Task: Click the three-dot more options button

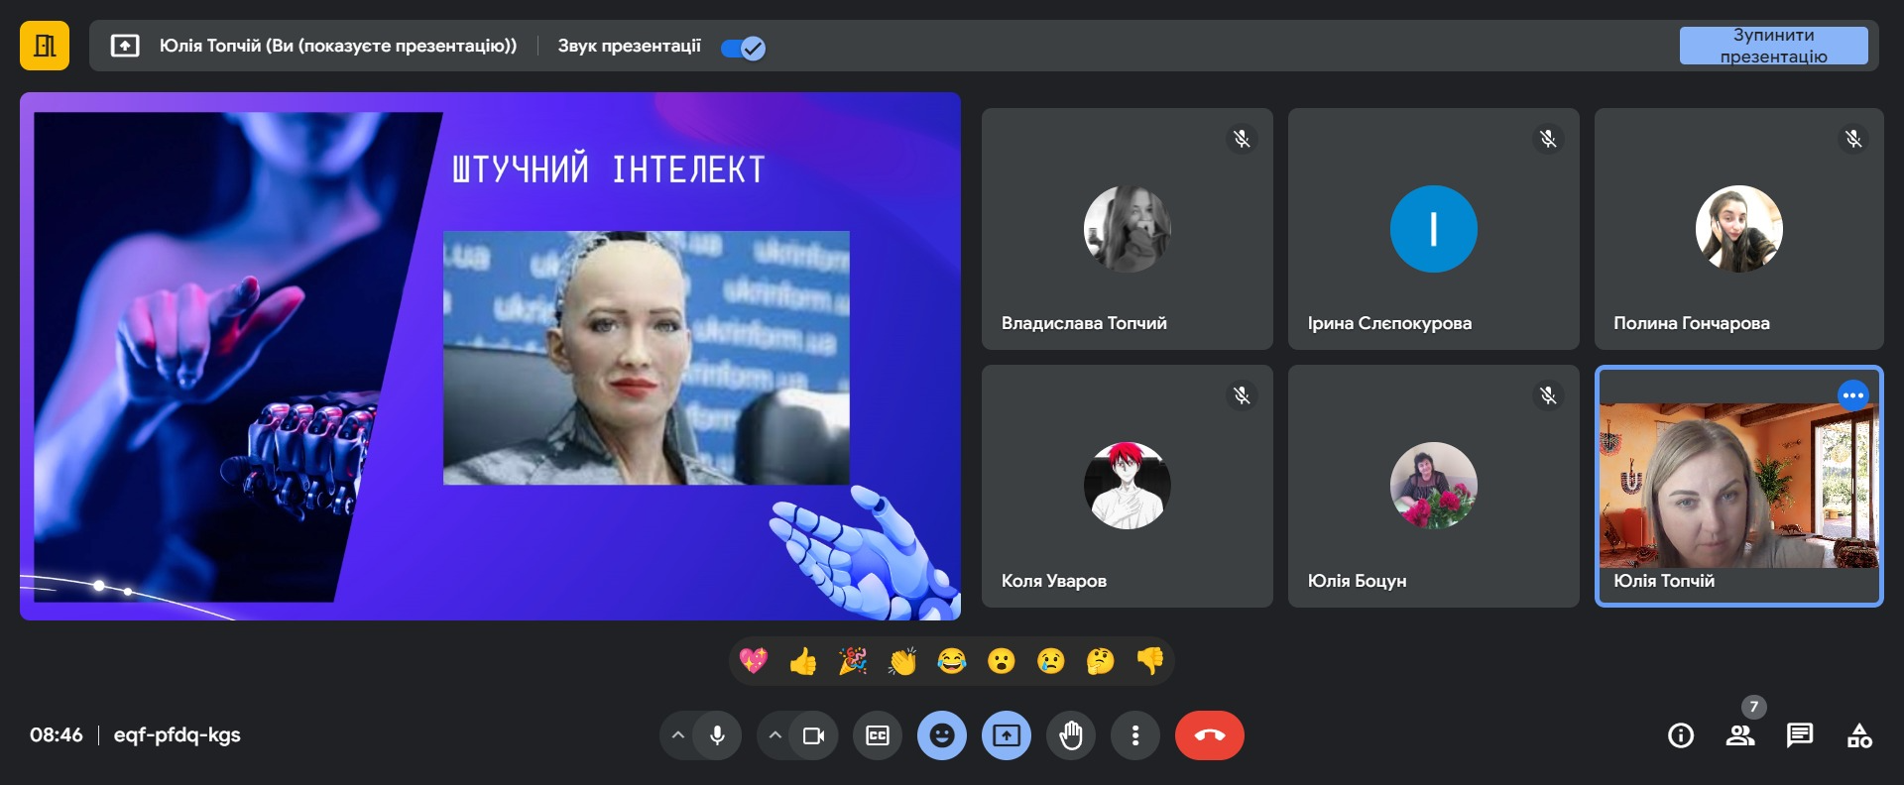Action: (1135, 735)
